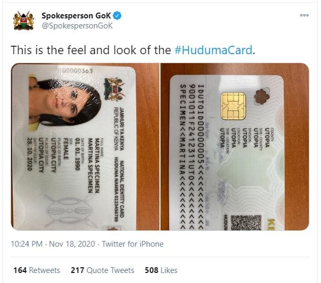Click the Spokesperson GoK display name
321x283 pixels.
pos(76,16)
